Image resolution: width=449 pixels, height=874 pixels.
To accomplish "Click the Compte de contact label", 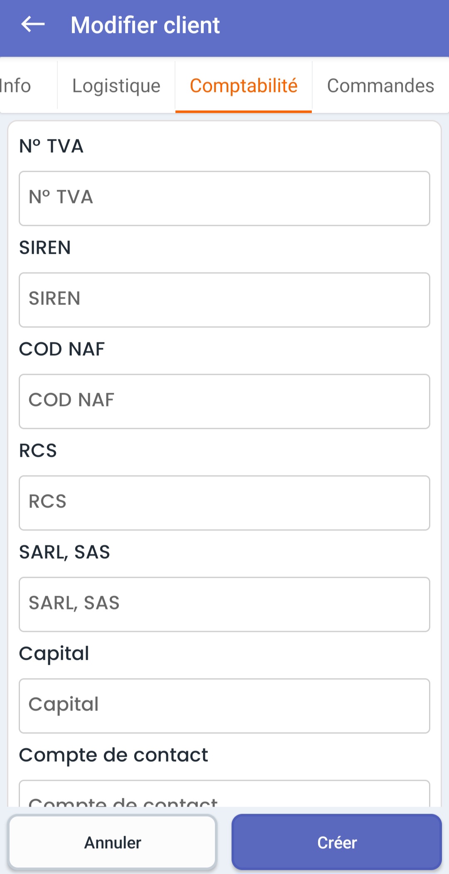I will tap(113, 755).
